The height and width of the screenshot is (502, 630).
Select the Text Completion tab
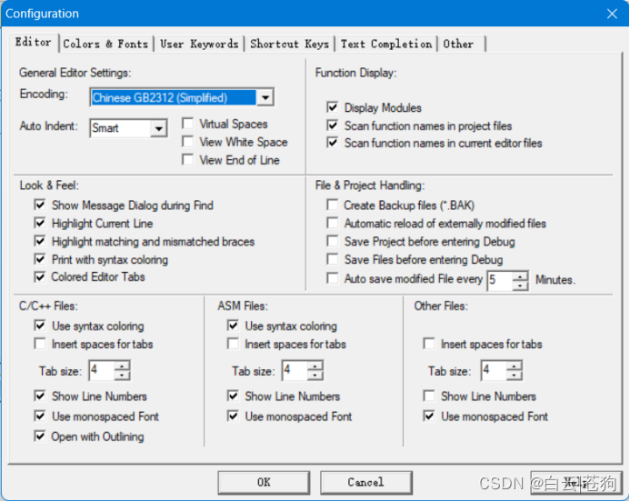pos(386,44)
